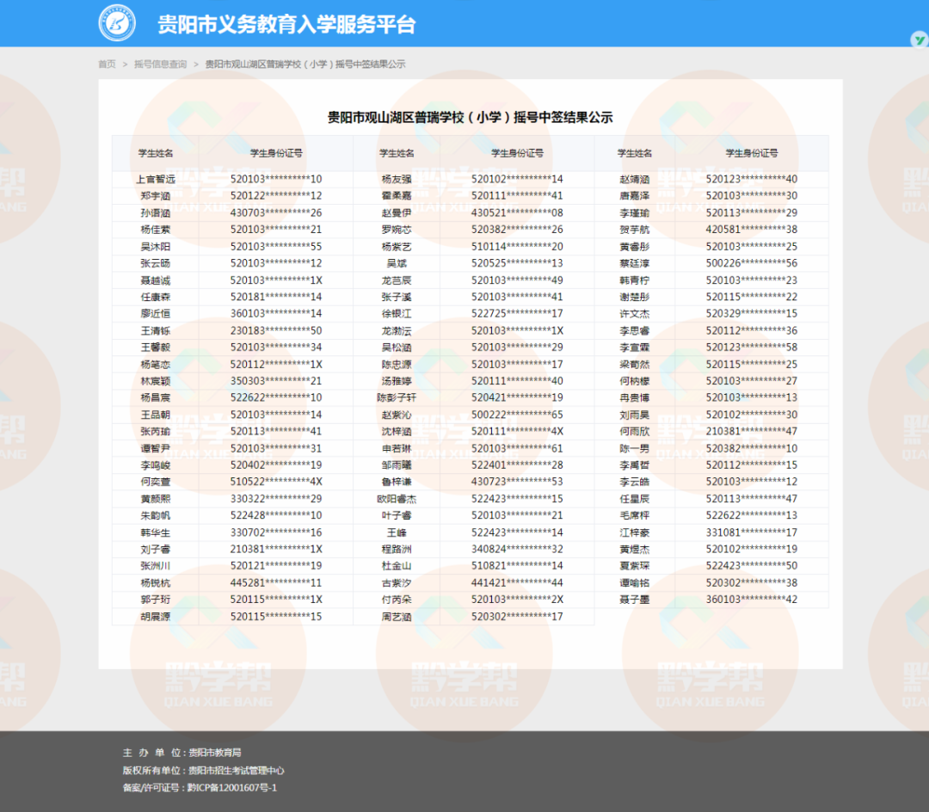This screenshot has width=929, height=812.
Task: Open 摇号信息查询 breadcrumb link
Action: [161, 64]
